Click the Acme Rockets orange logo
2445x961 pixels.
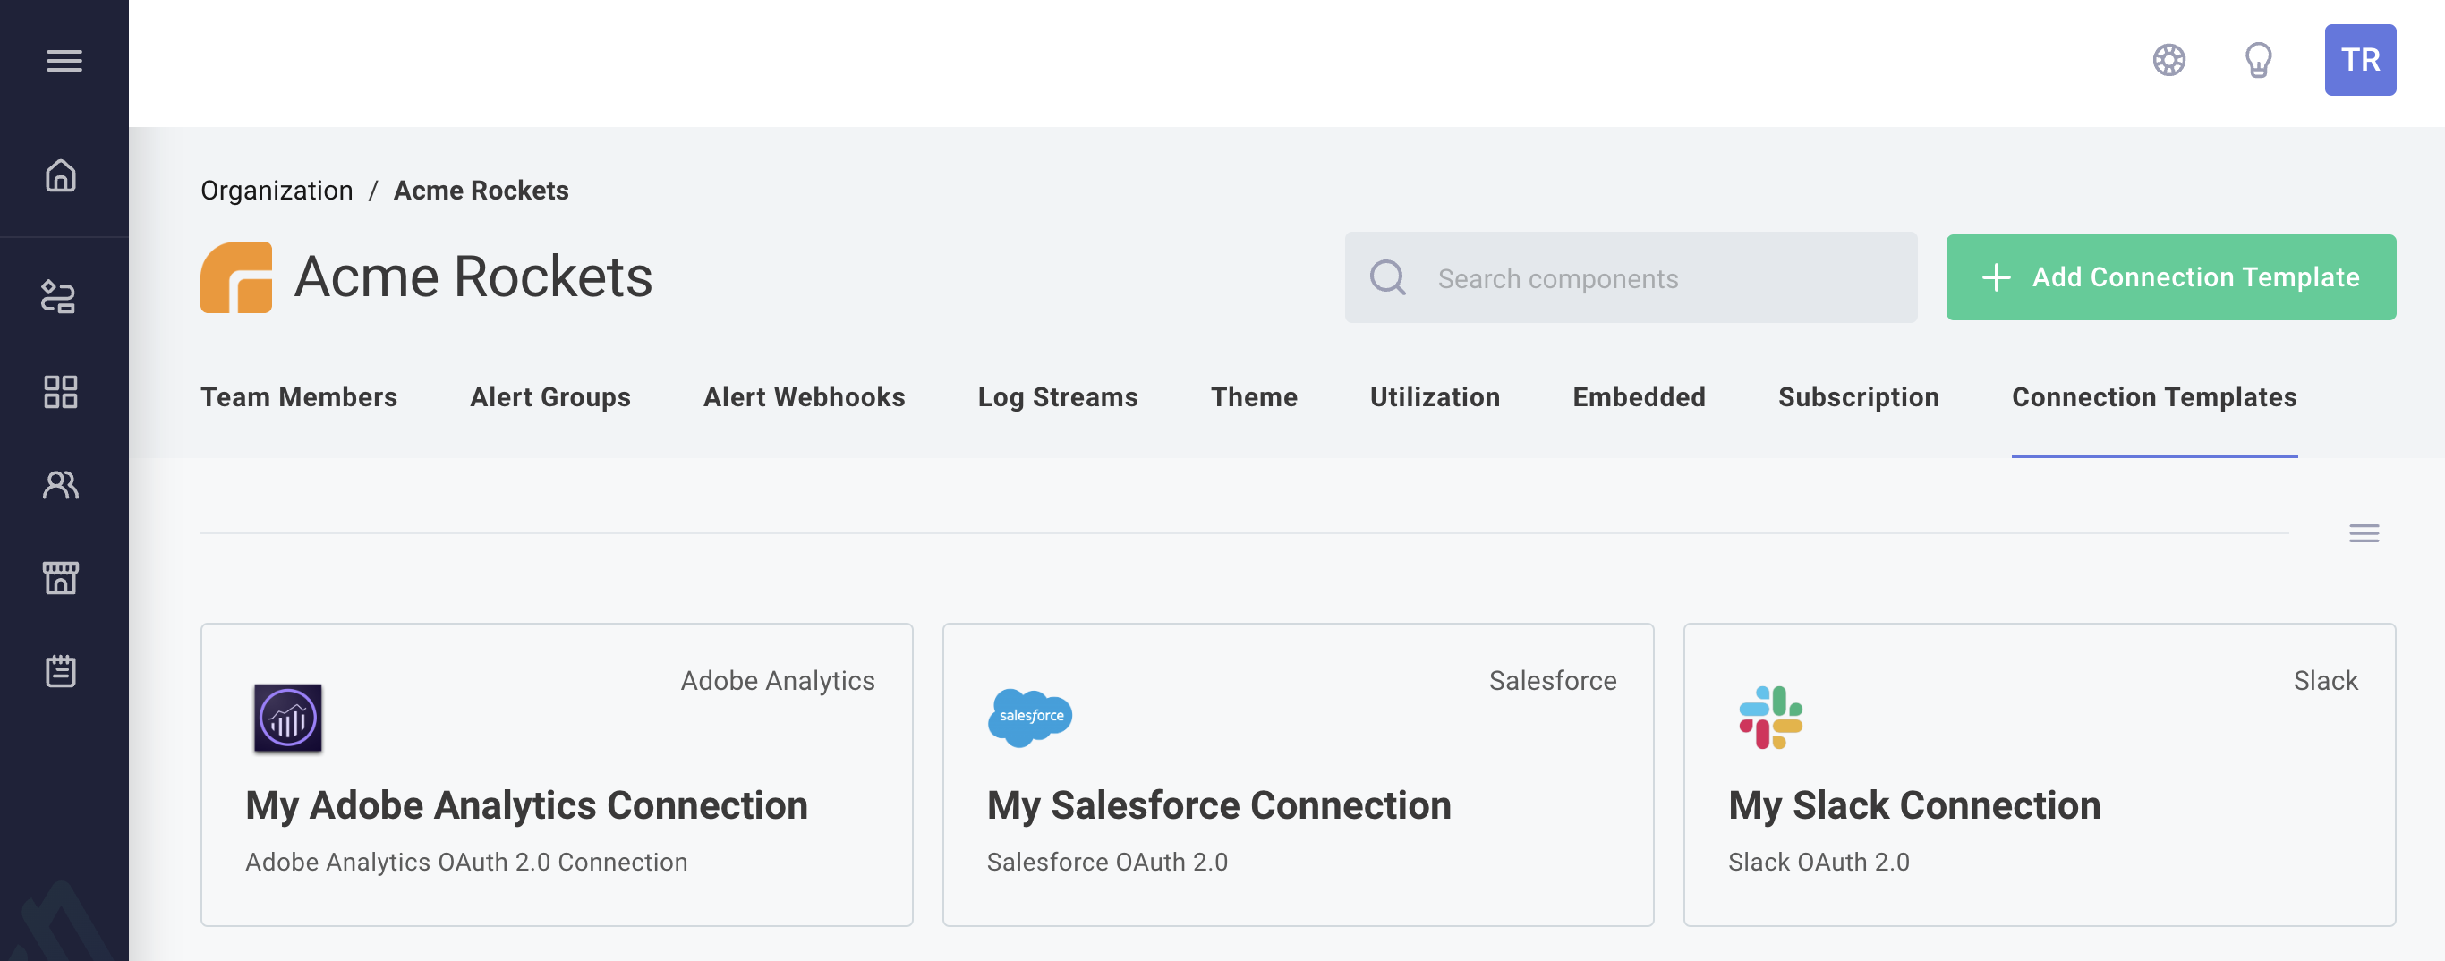click(236, 277)
